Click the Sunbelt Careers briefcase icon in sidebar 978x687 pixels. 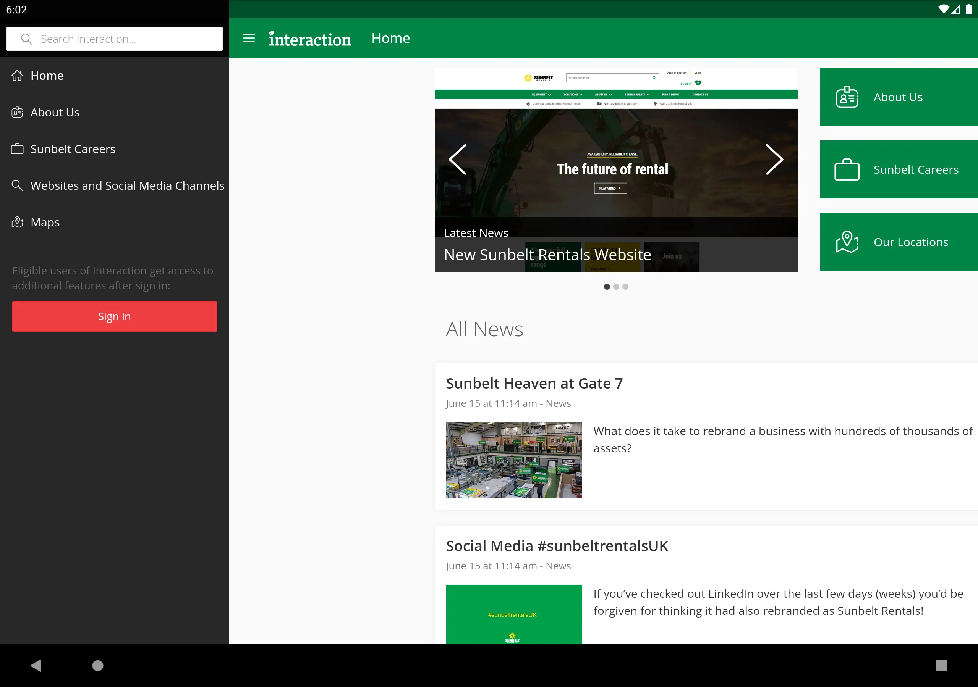(x=17, y=149)
